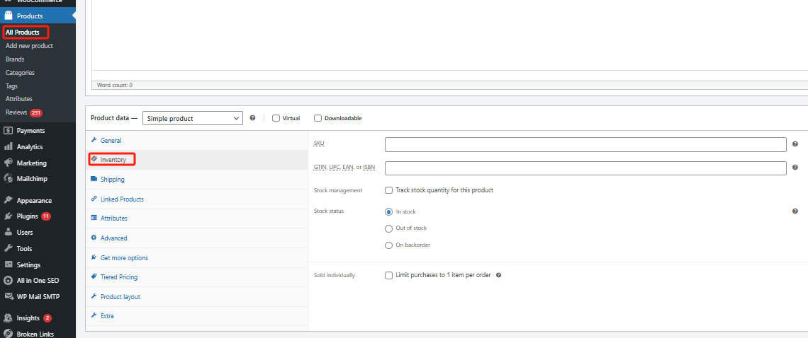Click the Analytics bar chart icon

pyautogui.click(x=9, y=146)
